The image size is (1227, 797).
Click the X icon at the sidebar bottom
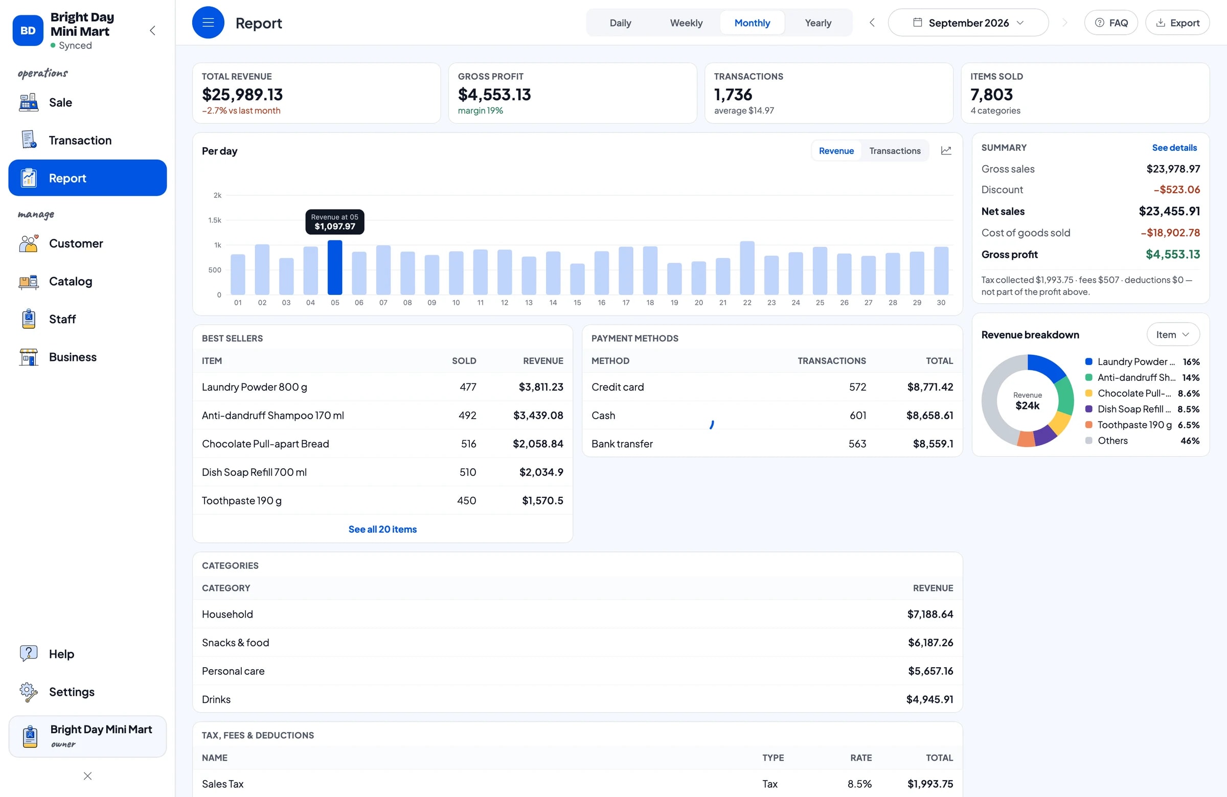click(x=87, y=776)
